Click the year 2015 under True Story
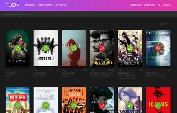Image resolution: width=177 pixels, height=113 pixels. tap(92, 70)
